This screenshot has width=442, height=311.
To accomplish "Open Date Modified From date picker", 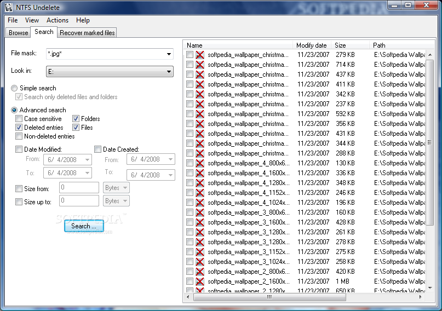I will click(x=88, y=160).
